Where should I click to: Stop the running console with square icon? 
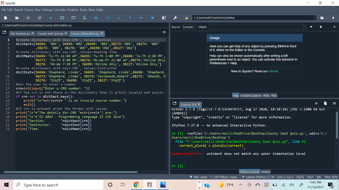(316, 103)
